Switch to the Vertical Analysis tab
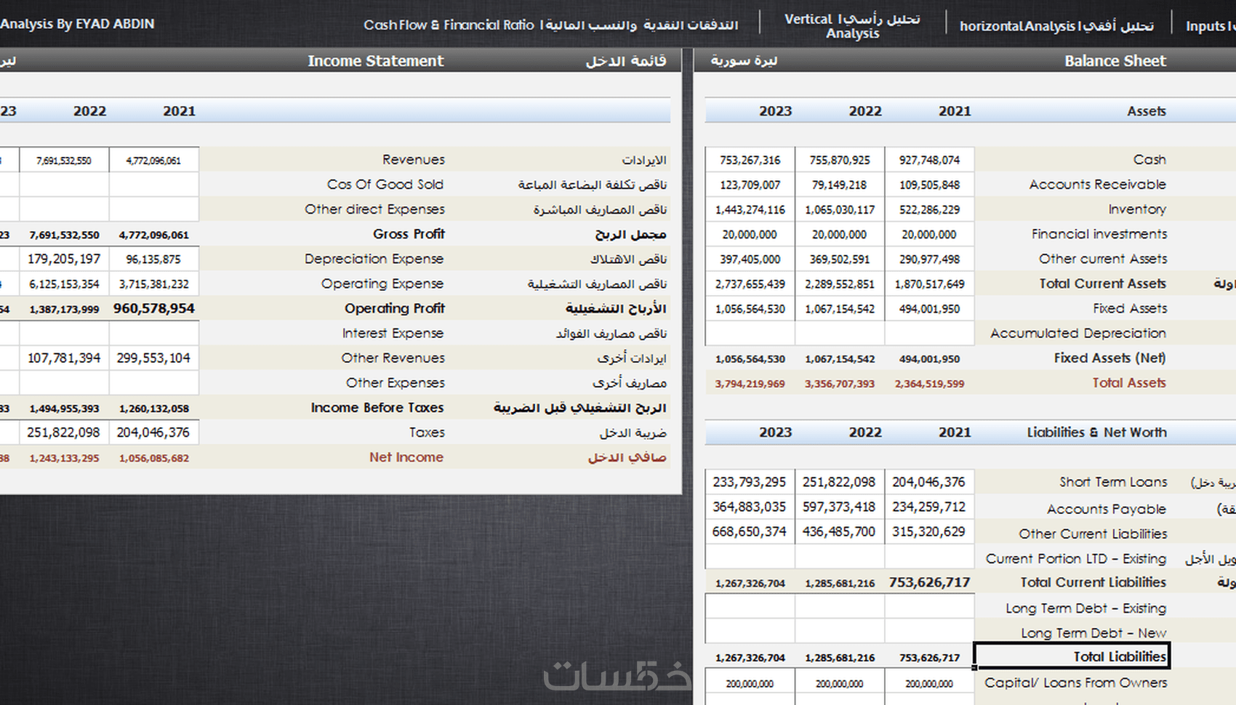 (852, 25)
